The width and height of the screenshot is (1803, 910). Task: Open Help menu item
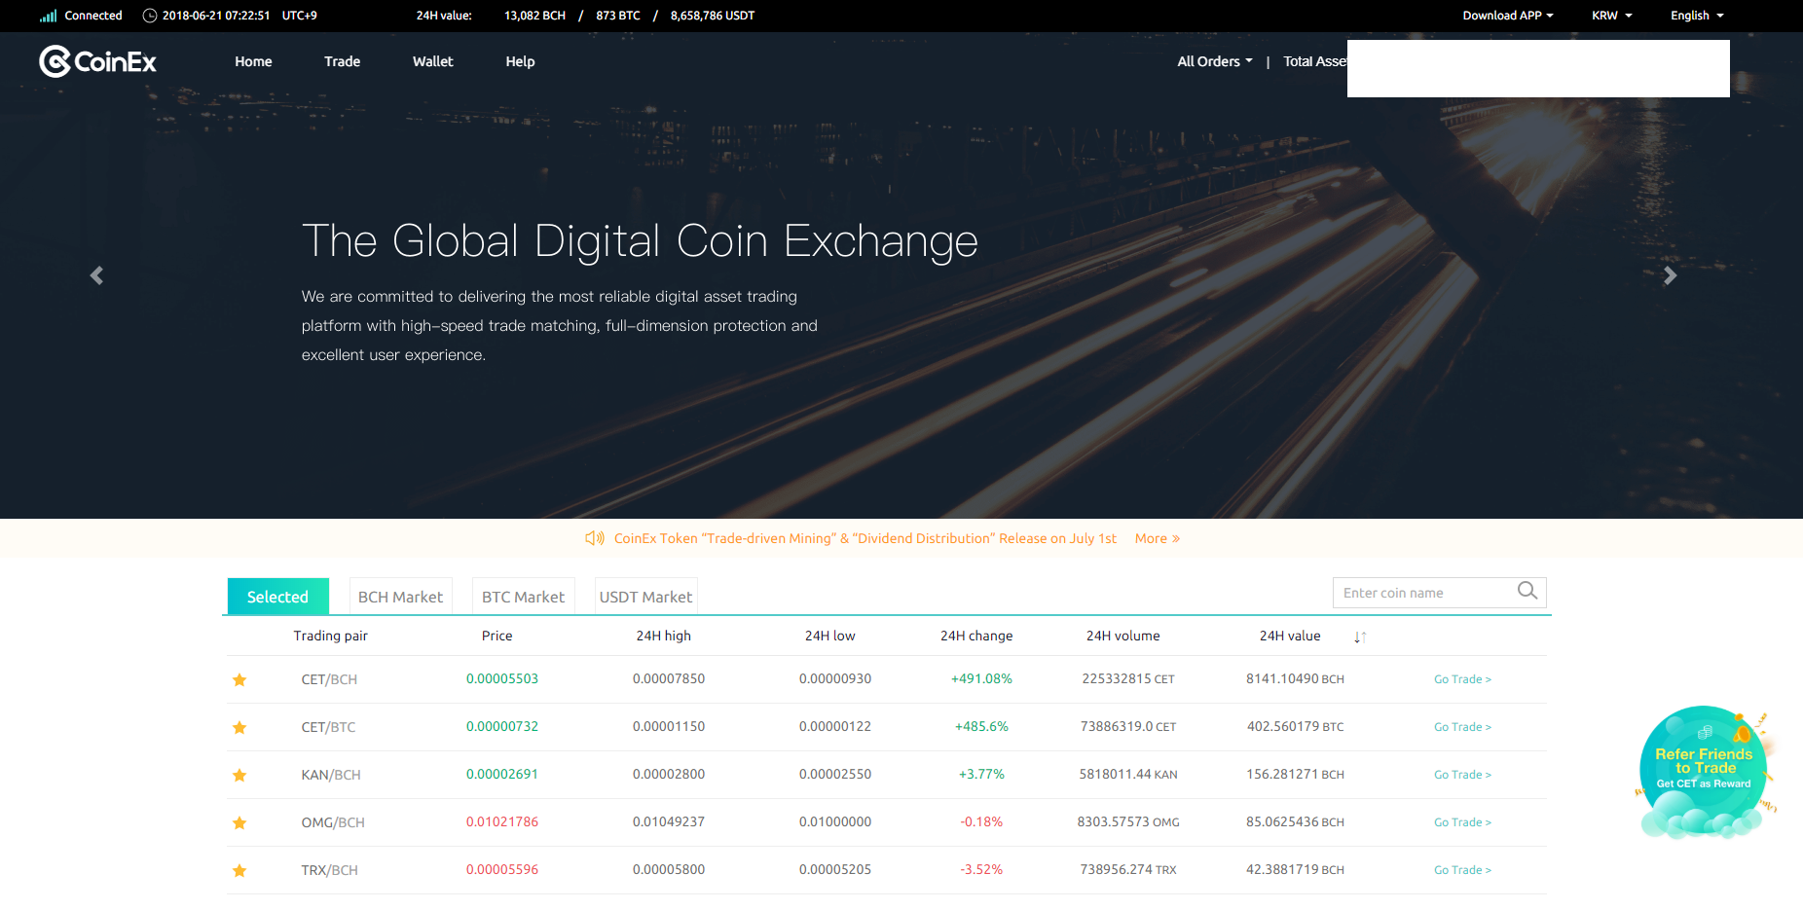520,61
